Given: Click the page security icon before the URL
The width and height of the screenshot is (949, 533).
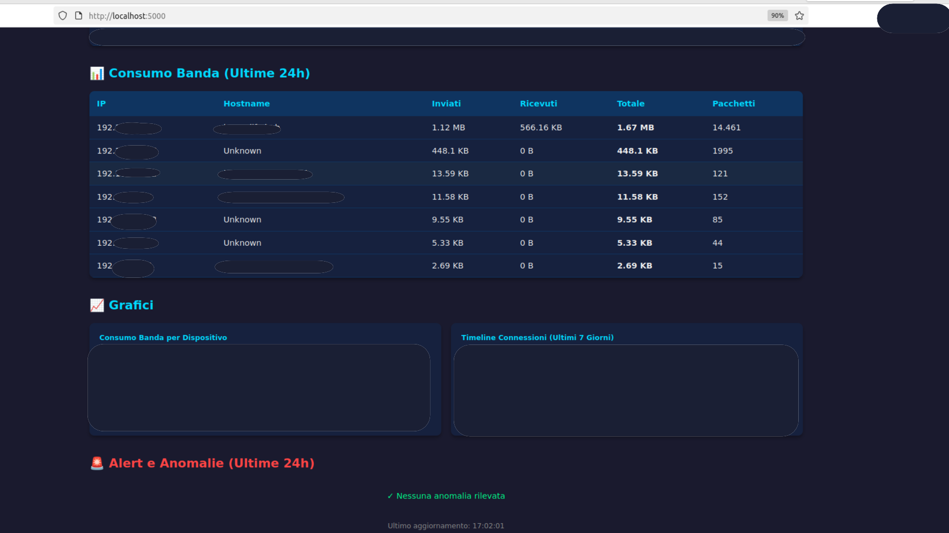Looking at the screenshot, I should point(78,16).
